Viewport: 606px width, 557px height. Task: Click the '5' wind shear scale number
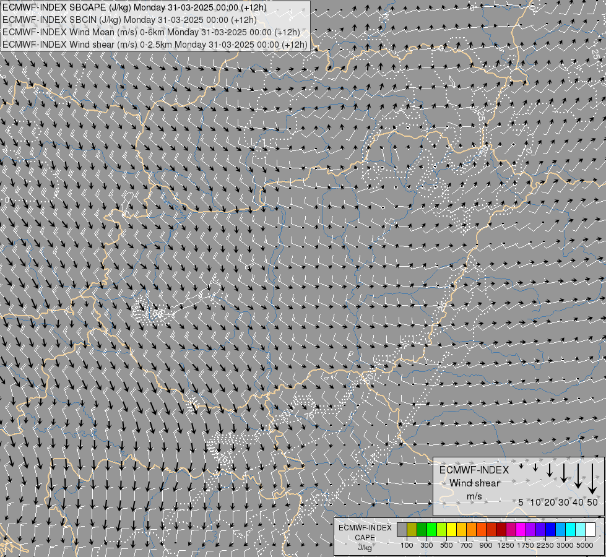(521, 502)
